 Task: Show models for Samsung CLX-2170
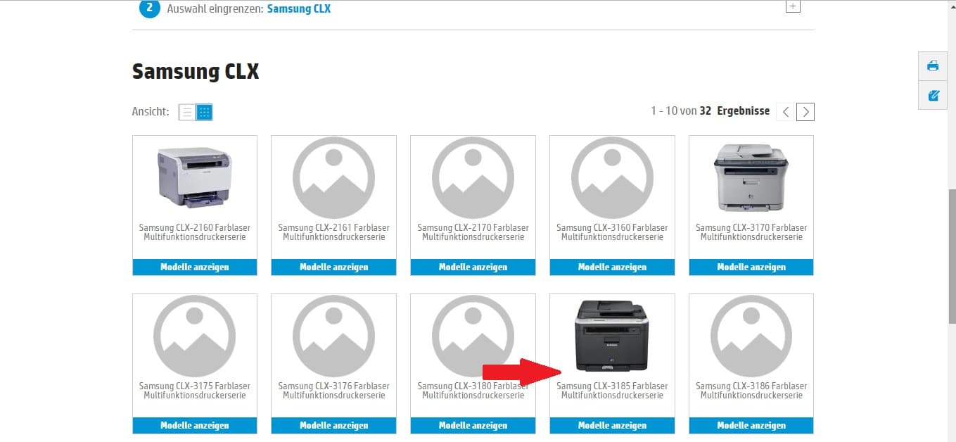pyautogui.click(x=473, y=267)
